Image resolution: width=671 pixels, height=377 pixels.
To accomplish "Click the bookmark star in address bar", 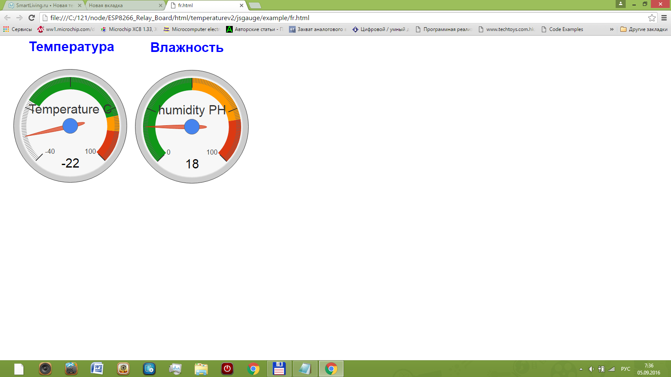I will (652, 18).
